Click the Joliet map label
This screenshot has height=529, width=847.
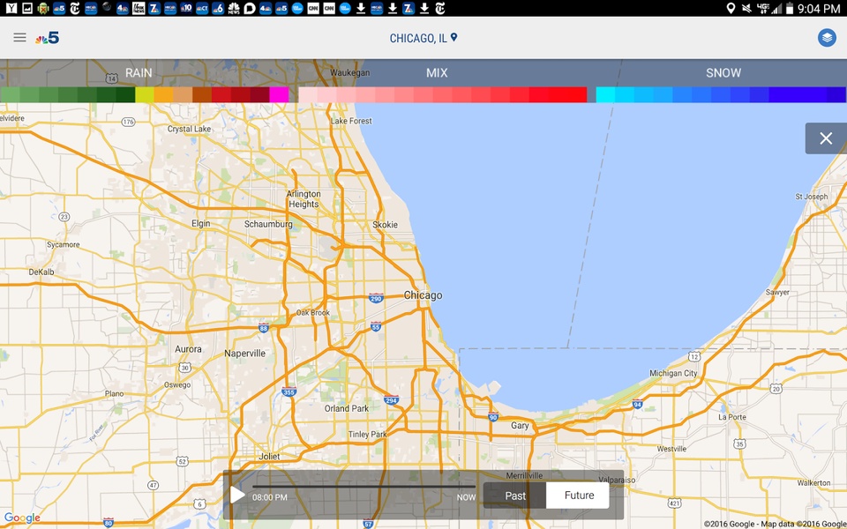point(269,456)
